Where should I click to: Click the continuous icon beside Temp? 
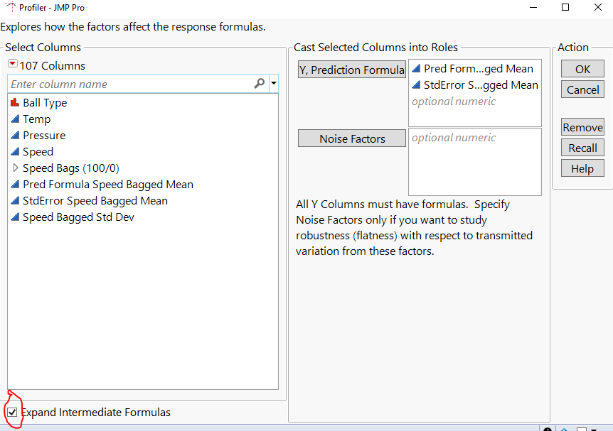(x=16, y=119)
